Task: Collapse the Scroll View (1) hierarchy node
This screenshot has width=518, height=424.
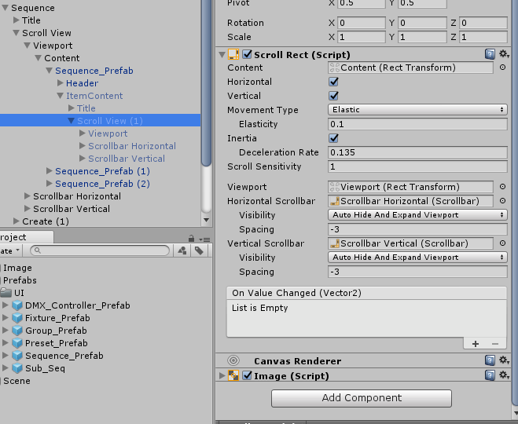Action: (71, 121)
